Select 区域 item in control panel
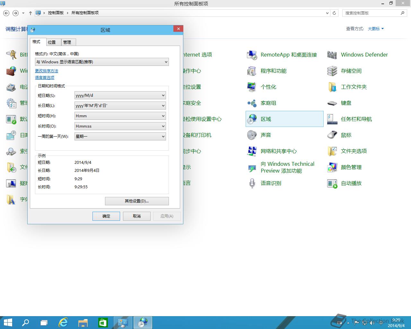 284,119
